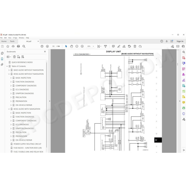Image resolution: width=186 pixels, height=186 pixels.
Task: Add a comment note icon
Action: 113,47
